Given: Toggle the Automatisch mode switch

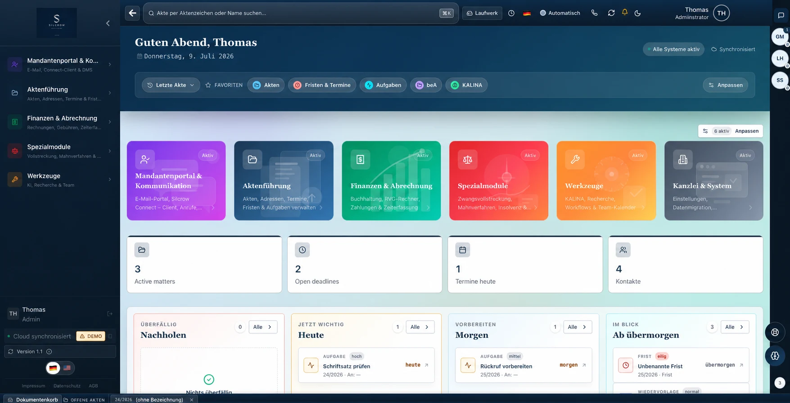Looking at the screenshot, I should click(560, 13).
